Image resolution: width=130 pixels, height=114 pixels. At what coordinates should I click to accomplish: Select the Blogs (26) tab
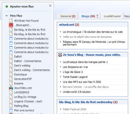[x=88, y=16]
